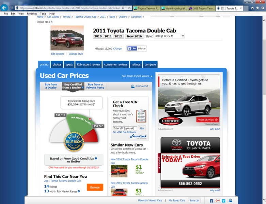Open Recently Viewed Cars link

coord(150,201)
